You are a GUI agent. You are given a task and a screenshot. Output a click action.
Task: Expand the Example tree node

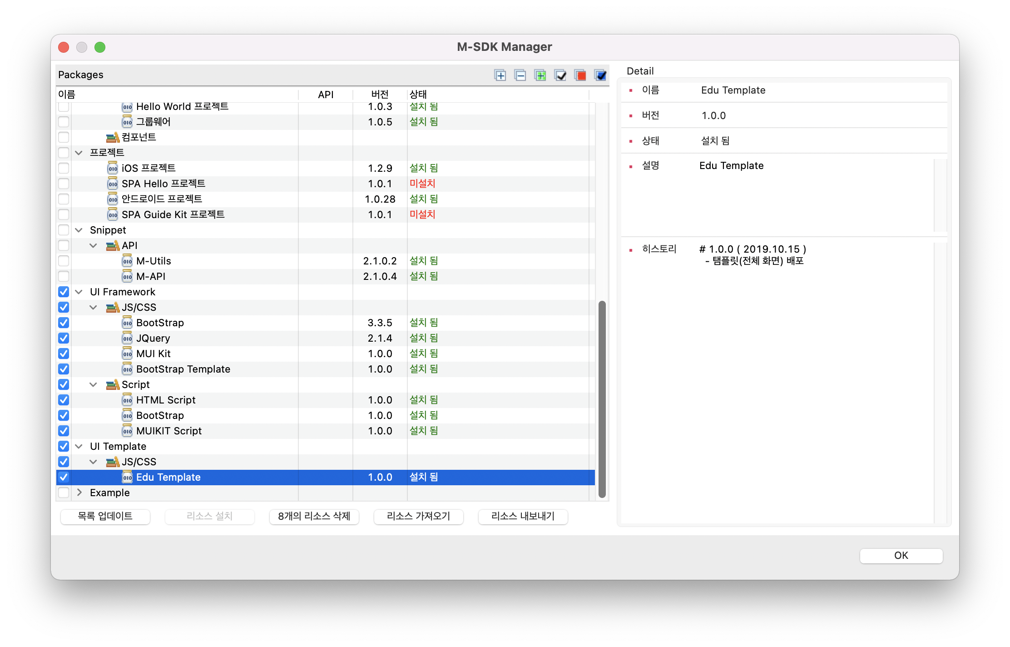pyautogui.click(x=79, y=493)
